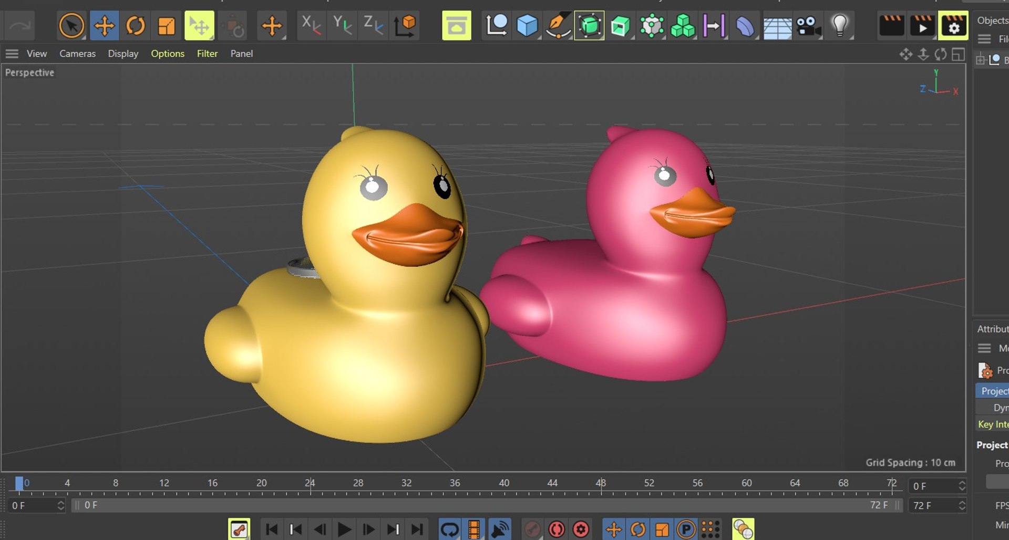Render the current view
The height and width of the screenshot is (540, 1009).
(891, 25)
